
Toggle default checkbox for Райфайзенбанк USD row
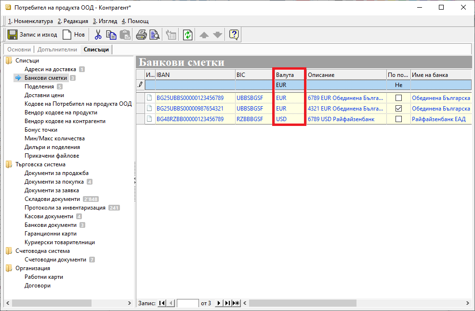398,119
